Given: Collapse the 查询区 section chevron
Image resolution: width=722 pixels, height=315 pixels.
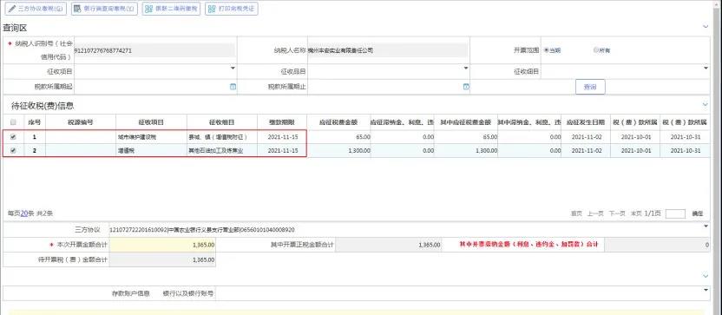Looking at the screenshot, I should 706,27.
